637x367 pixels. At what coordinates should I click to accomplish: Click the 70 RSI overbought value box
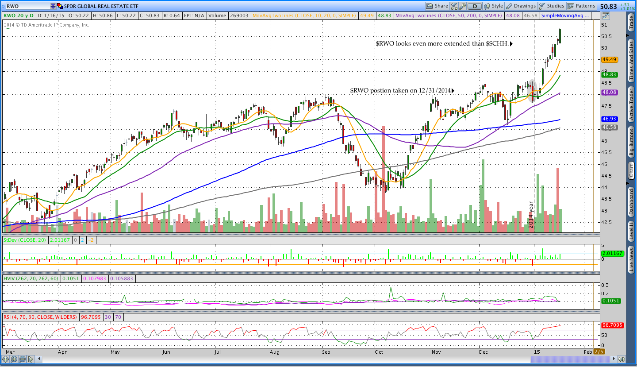118,317
